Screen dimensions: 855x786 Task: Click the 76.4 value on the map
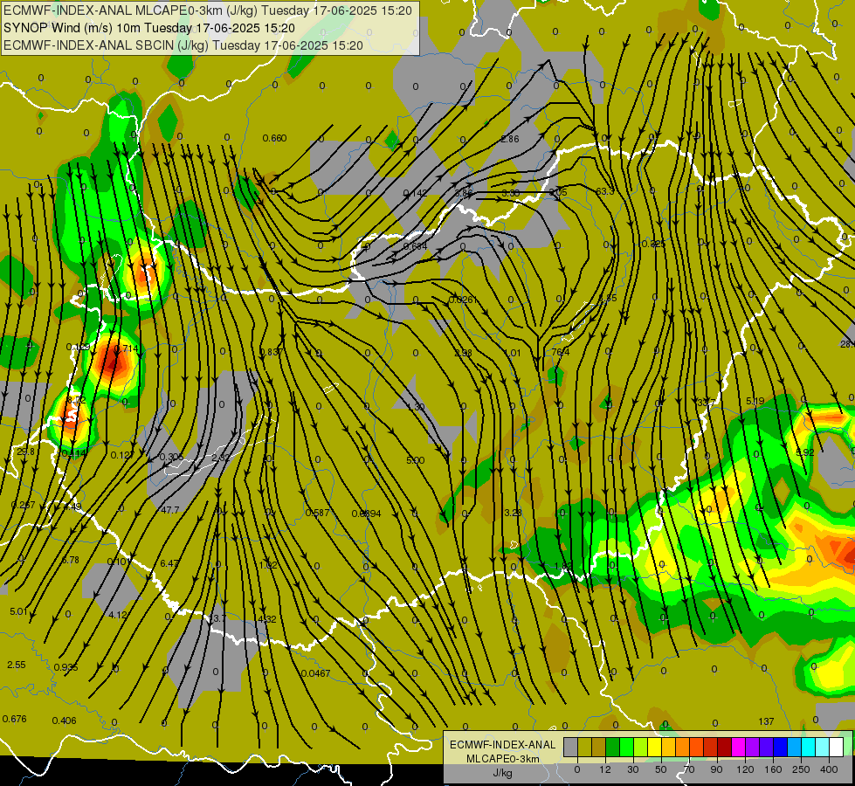coord(561,352)
